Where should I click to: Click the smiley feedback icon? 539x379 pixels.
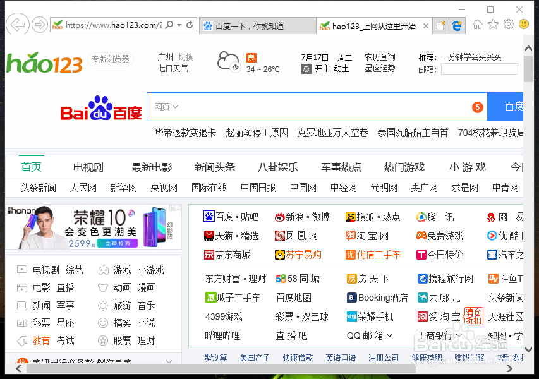pos(524,24)
